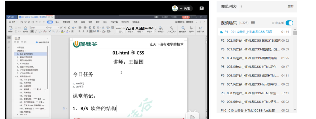316x119 pixels.
Task: Toggle the auto-play (自动连播) switch
Action: (x=289, y=23)
